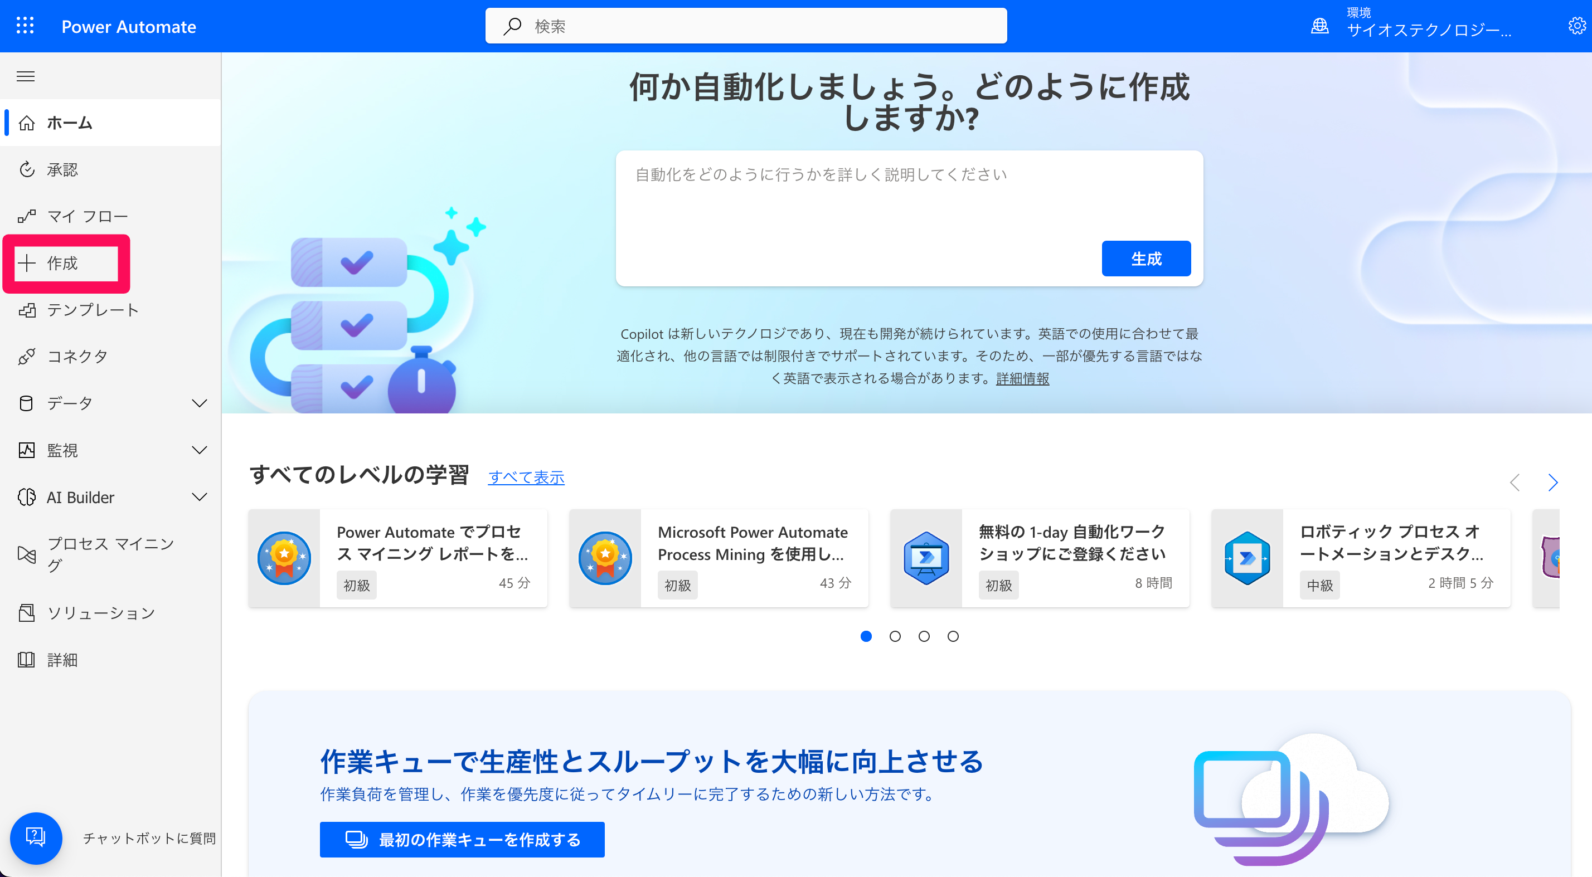The width and height of the screenshot is (1592, 877).
Task: Click the テンプレート templates icon
Action: (x=27, y=309)
